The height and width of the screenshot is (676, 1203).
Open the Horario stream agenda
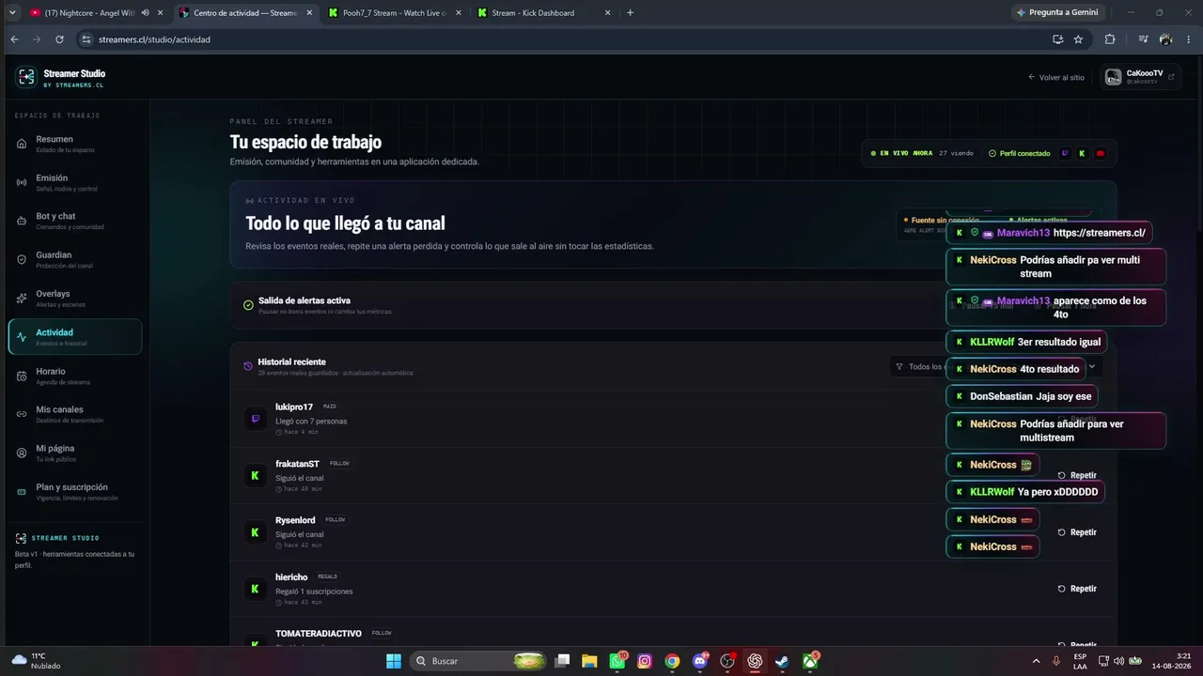pyautogui.click(x=75, y=376)
